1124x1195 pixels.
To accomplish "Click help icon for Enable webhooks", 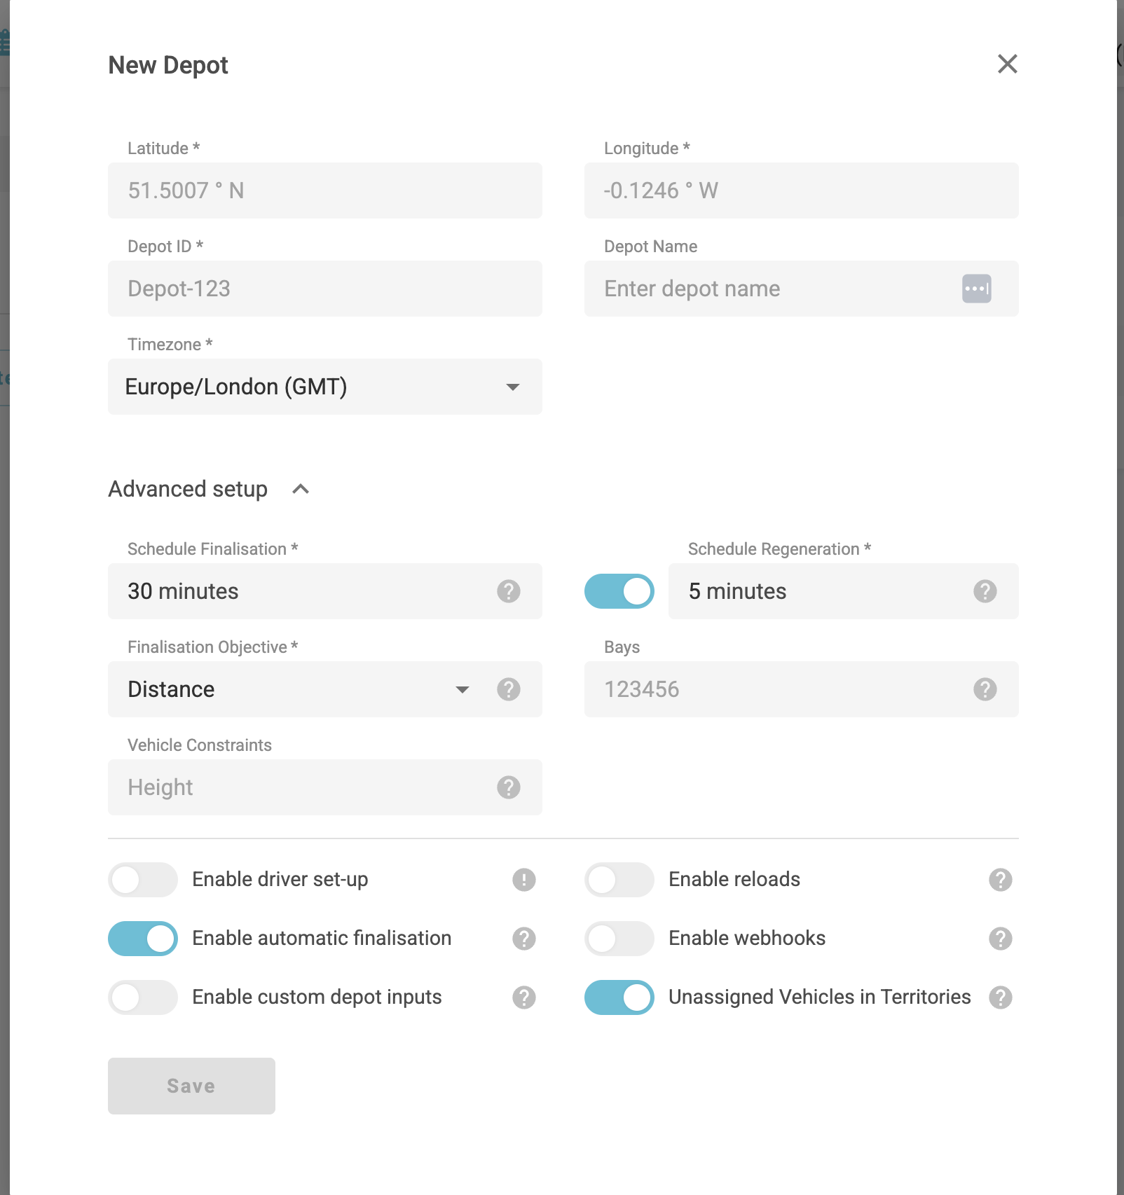I will 1000,939.
